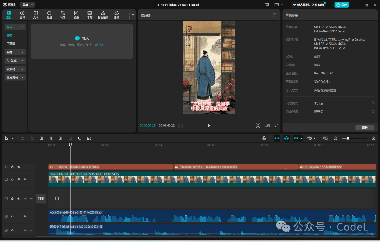Open the linkage options dropdown arrow
Viewport: 380px width, 242px height.
pyautogui.click(x=301, y=138)
